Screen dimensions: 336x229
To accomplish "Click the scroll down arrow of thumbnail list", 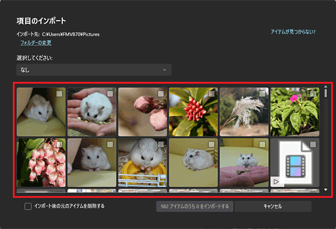I will point(326,190).
